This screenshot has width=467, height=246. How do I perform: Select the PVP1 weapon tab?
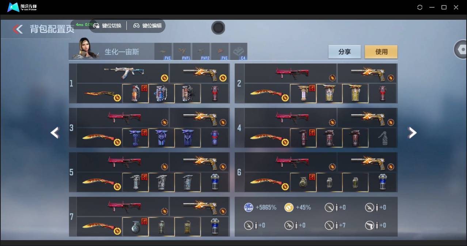(x=182, y=52)
